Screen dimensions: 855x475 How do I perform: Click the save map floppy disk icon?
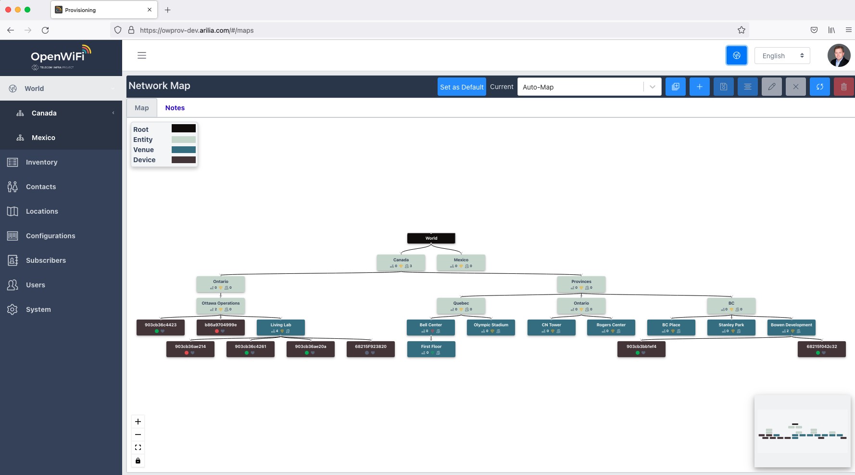click(x=723, y=87)
